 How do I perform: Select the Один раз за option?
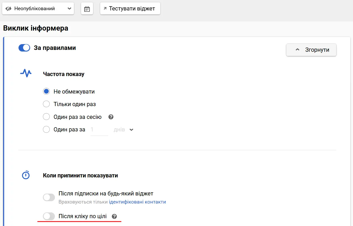[46, 129]
